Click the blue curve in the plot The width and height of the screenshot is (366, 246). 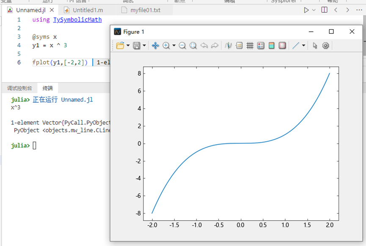[x=241, y=143]
